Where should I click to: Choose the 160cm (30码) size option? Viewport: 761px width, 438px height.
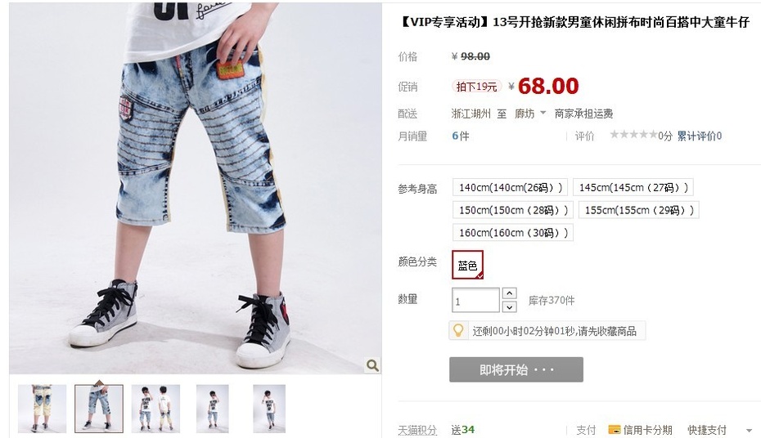[513, 233]
